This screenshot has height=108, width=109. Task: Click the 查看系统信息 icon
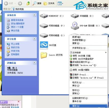[x=8, y=20]
